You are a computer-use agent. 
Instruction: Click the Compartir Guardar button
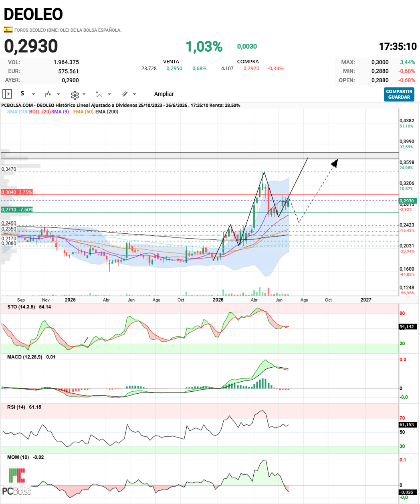[399, 94]
